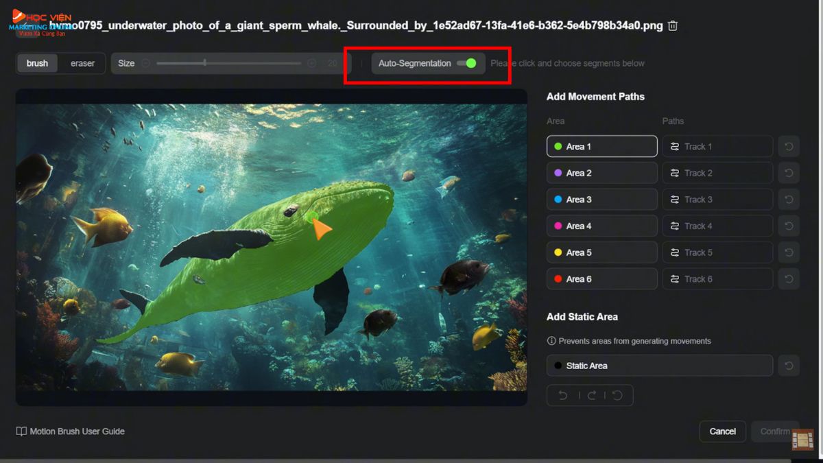Click the uploaded PNG file name
Screen dimensions: 823x463
pos(356,25)
